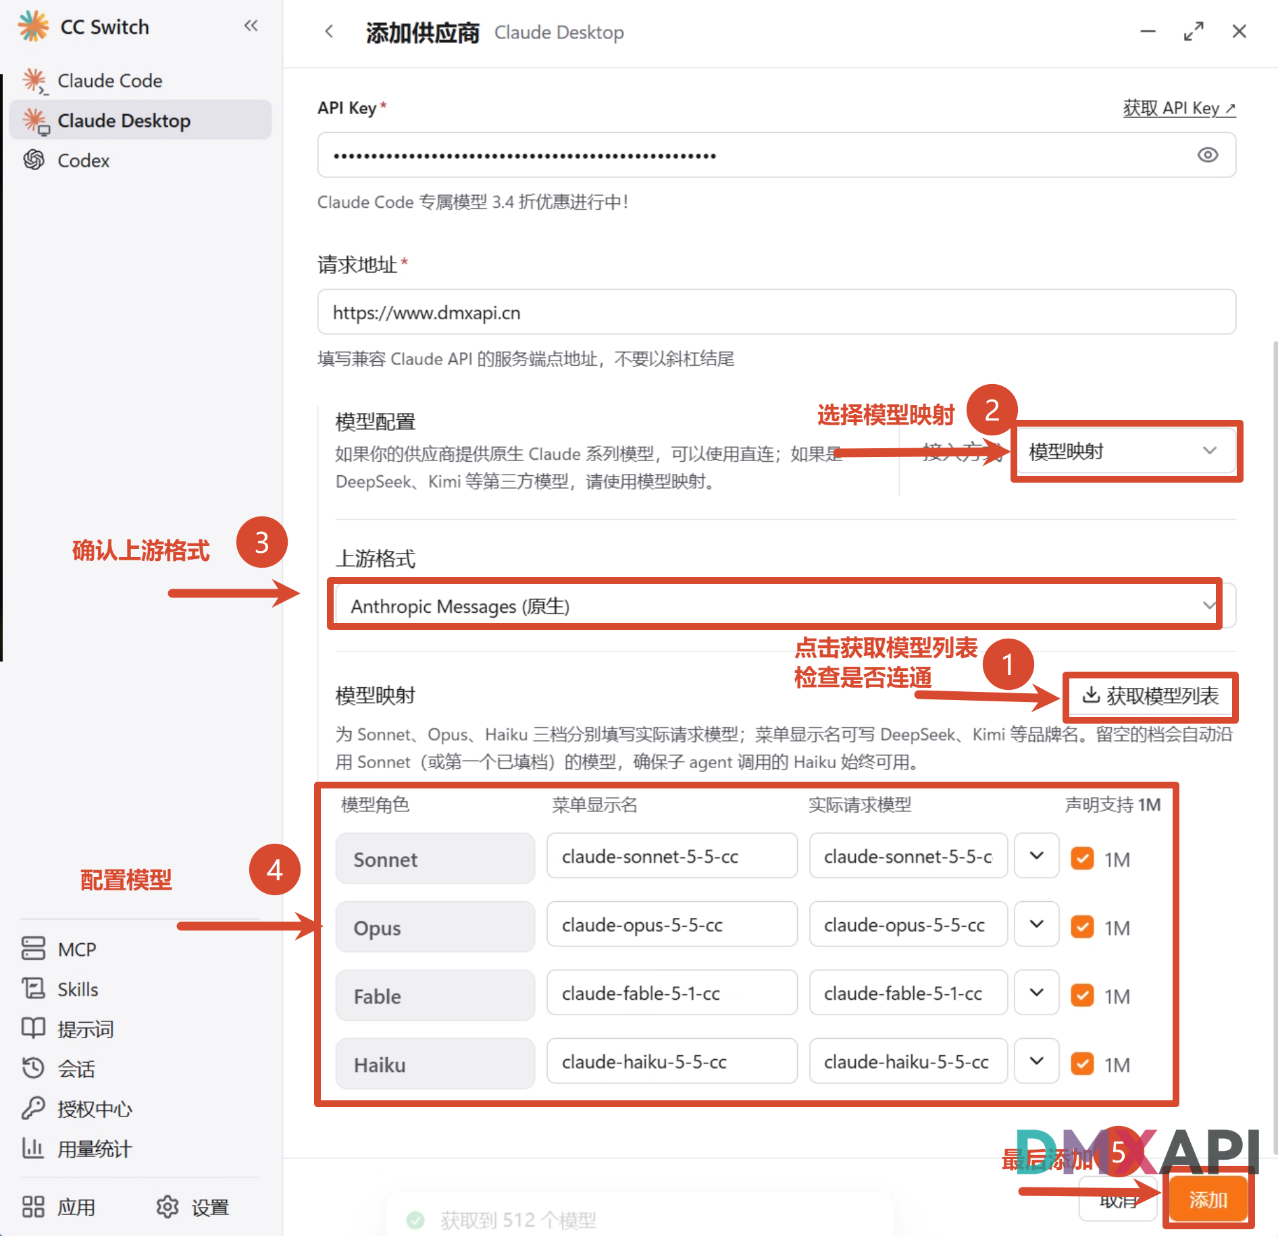Click the 获取模型列表 button
The width and height of the screenshot is (1278, 1236).
(x=1151, y=696)
